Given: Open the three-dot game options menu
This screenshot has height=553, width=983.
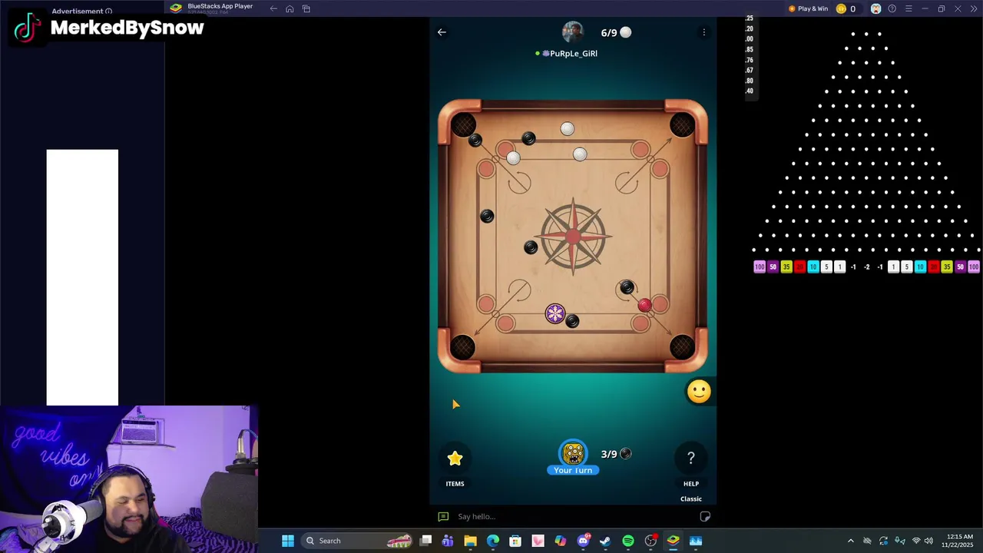Looking at the screenshot, I should tap(703, 32).
